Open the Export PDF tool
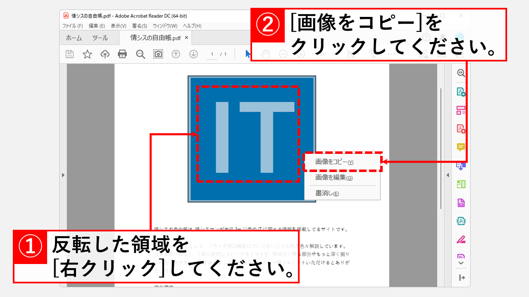Image resolution: width=529 pixels, height=297 pixels. (461, 92)
